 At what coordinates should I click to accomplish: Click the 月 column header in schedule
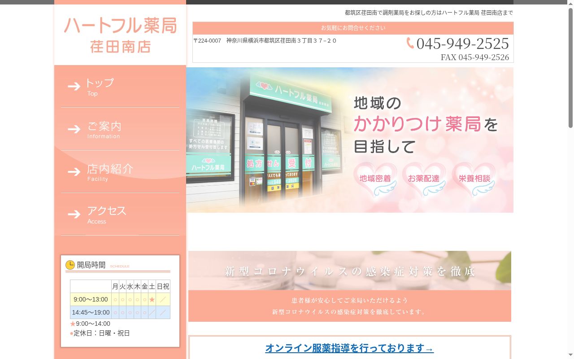click(115, 286)
